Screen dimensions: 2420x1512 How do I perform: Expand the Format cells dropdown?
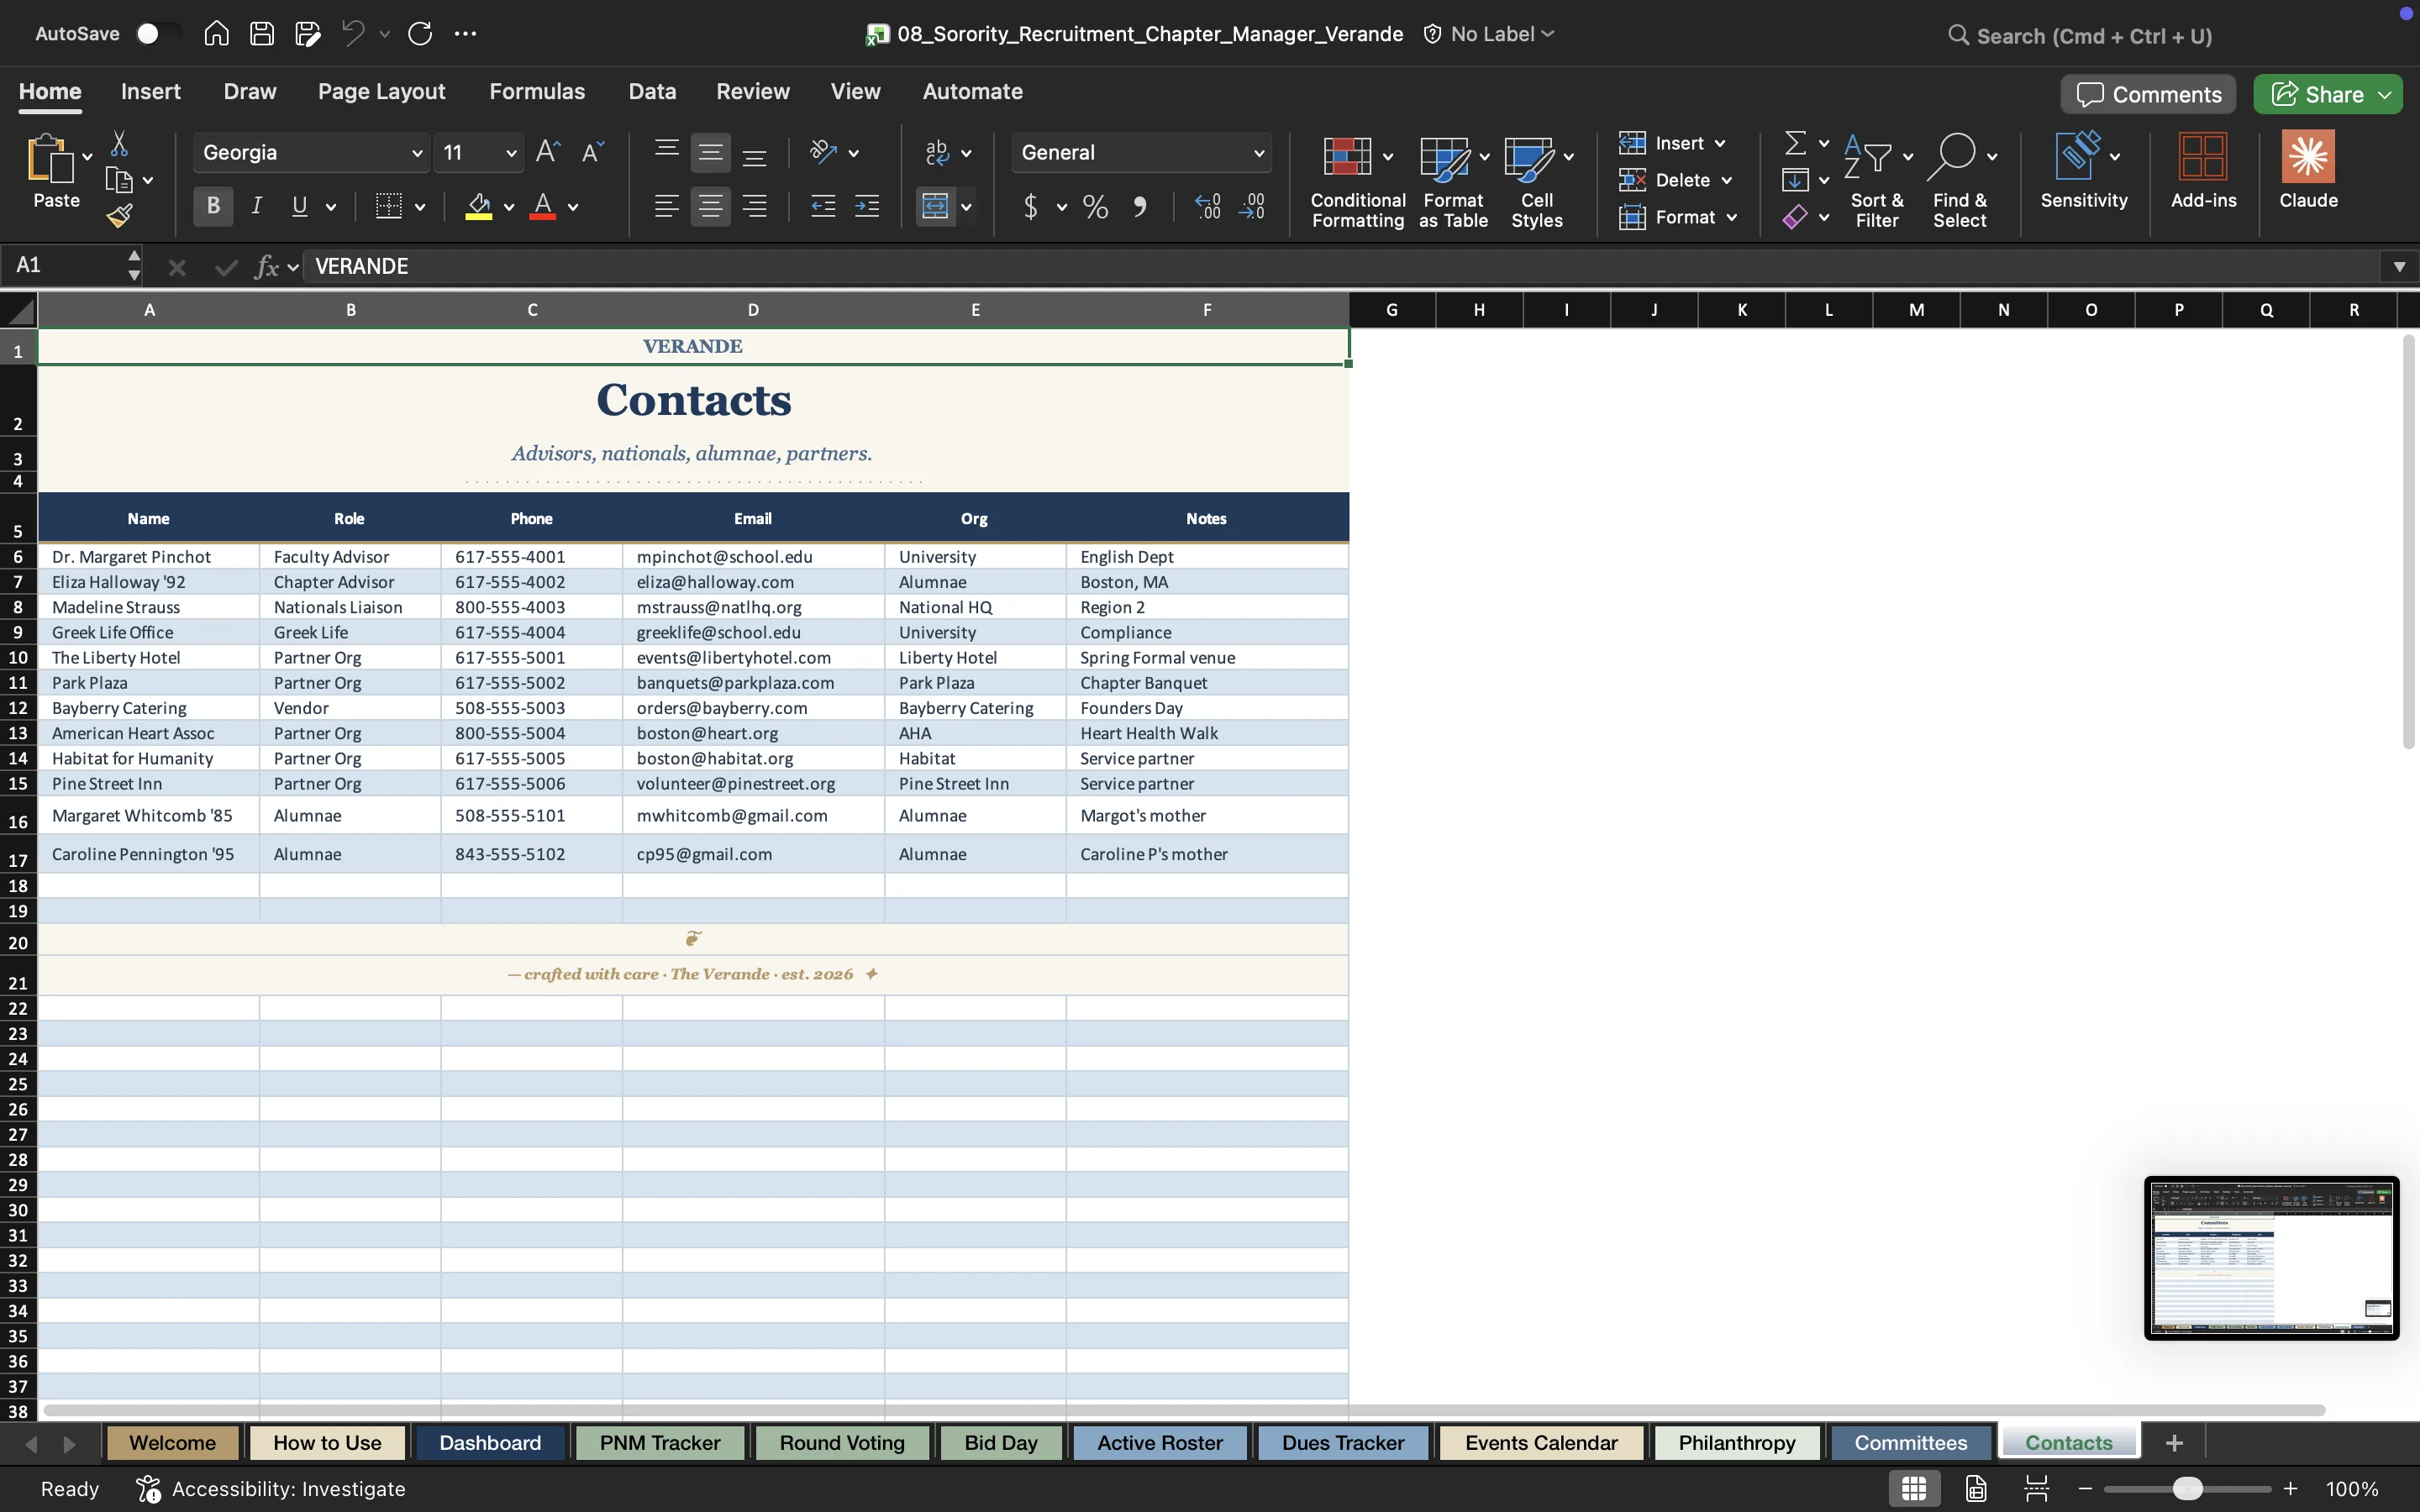pyautogui.click(x=1731, y=218)
